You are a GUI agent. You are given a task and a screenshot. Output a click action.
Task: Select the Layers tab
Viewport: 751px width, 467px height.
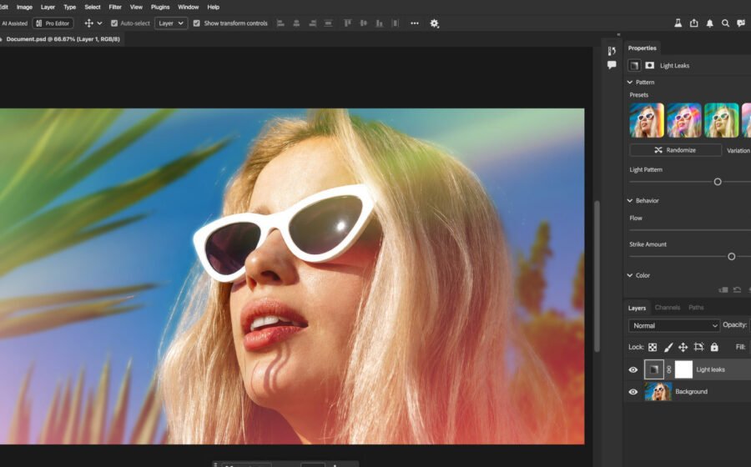pyautogui.click(x=637, y=309)
